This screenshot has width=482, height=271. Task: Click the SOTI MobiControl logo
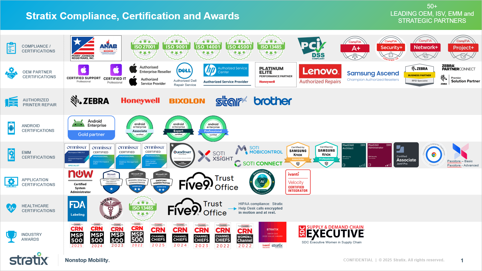[259, 150]
